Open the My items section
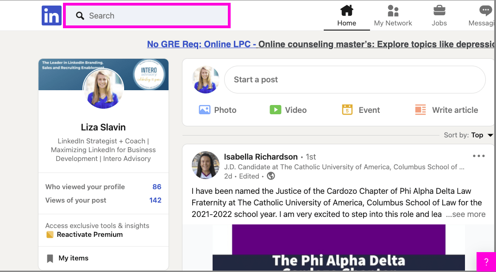This screenshot has height=272, width=496. tap(68, 258)
